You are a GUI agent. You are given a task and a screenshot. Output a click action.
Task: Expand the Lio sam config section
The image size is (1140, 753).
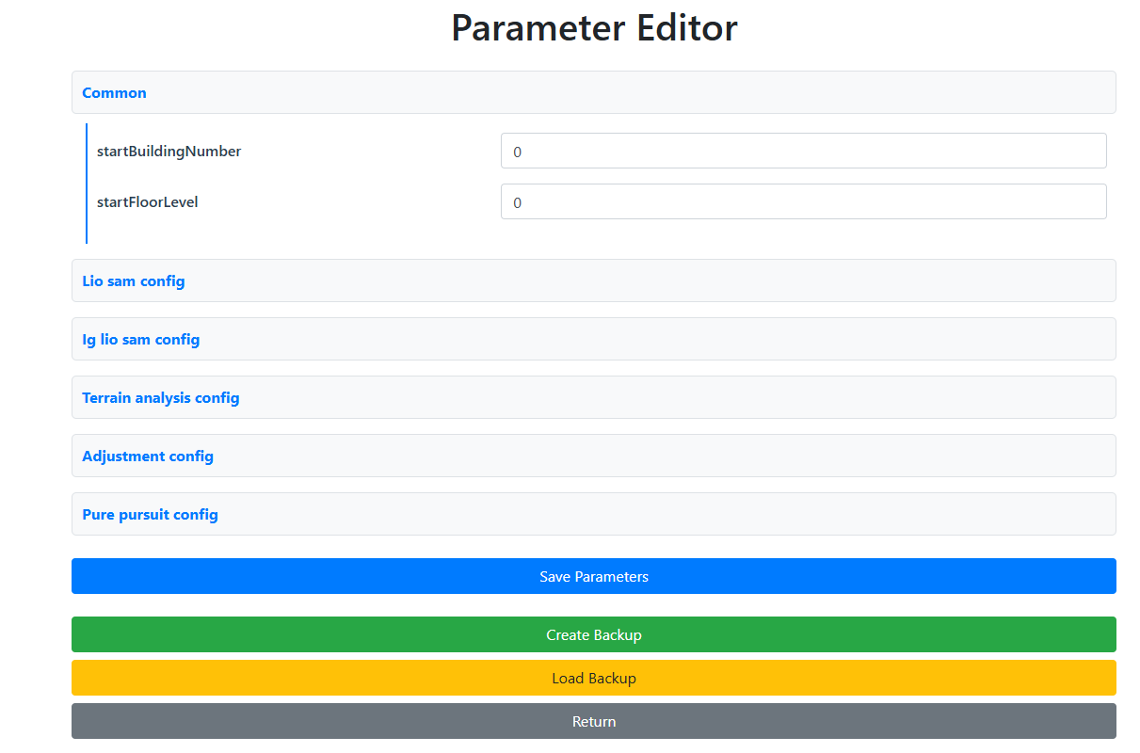pyautogui.click(x=593, y=280)
